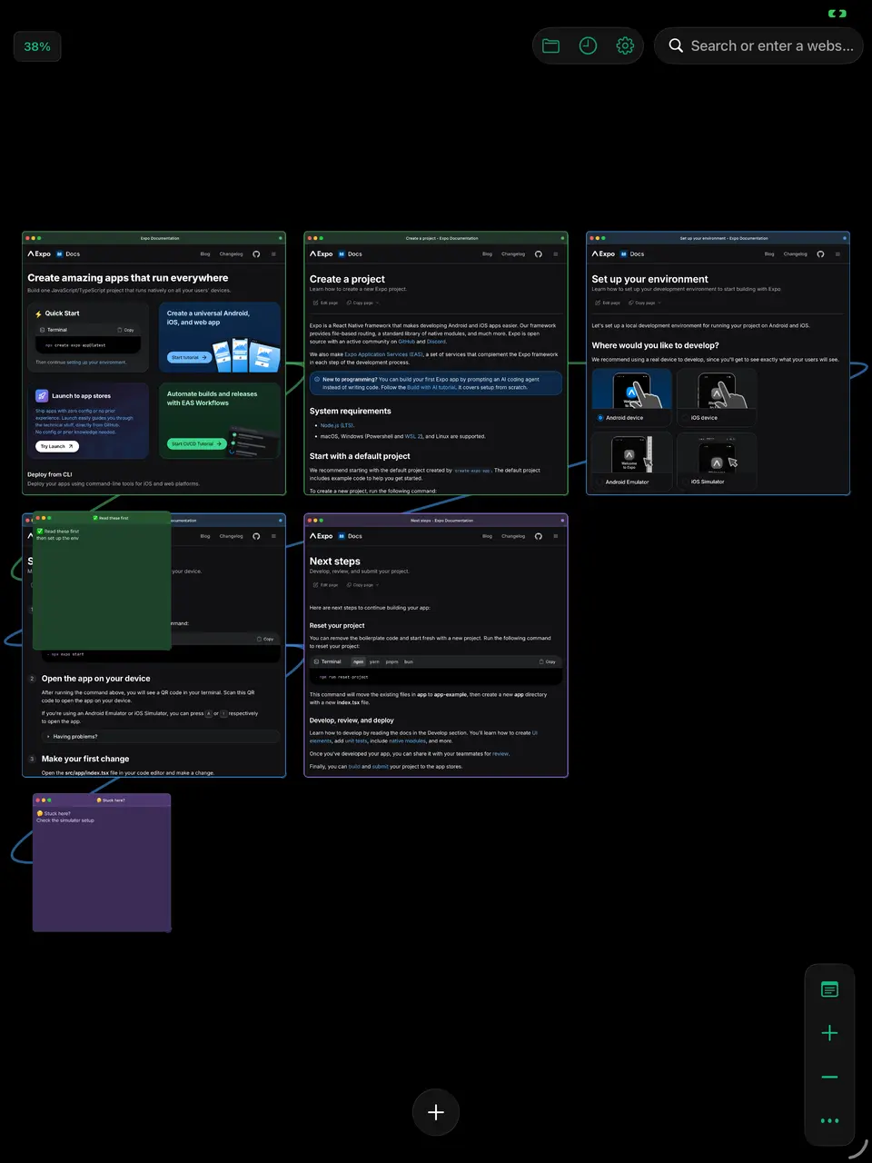Click the Expo logo in the Next steps window
Viewport: 872px width, 1163px height.
tap(322, 536)
